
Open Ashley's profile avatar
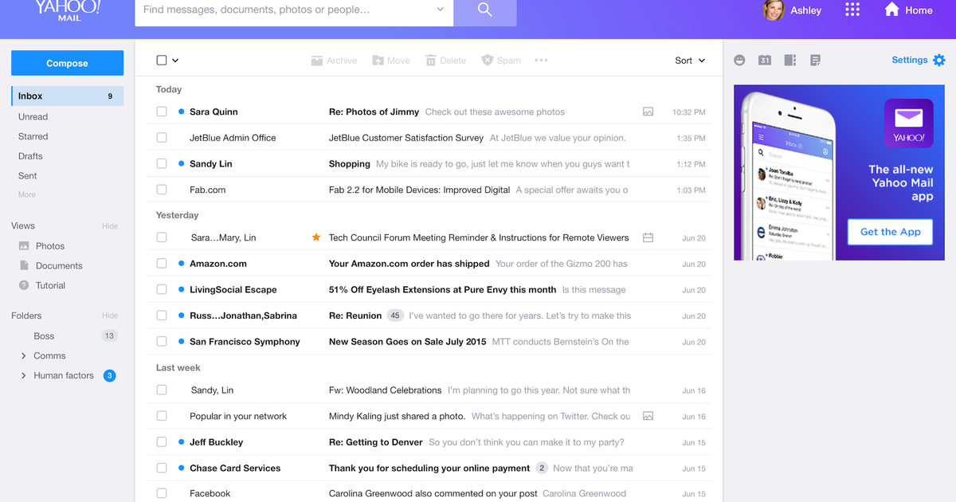coord(774,10)
